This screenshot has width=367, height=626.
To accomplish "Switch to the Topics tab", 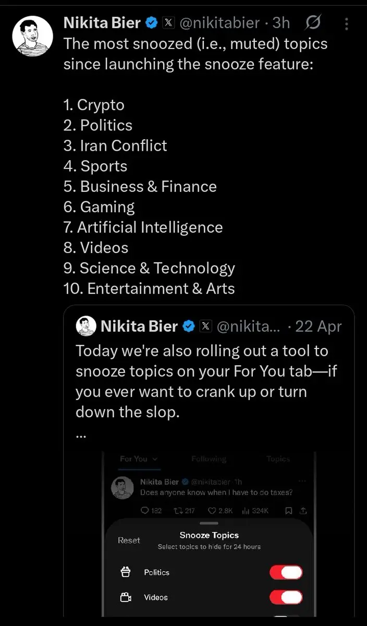I will pyautogui.click(x=278, y=459).
